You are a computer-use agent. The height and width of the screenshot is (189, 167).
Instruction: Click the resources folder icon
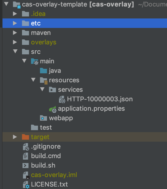tap(43, 80)
